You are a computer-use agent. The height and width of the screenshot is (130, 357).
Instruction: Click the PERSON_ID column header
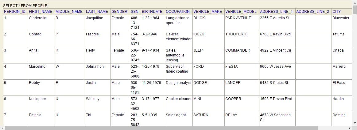coord(15,12)
